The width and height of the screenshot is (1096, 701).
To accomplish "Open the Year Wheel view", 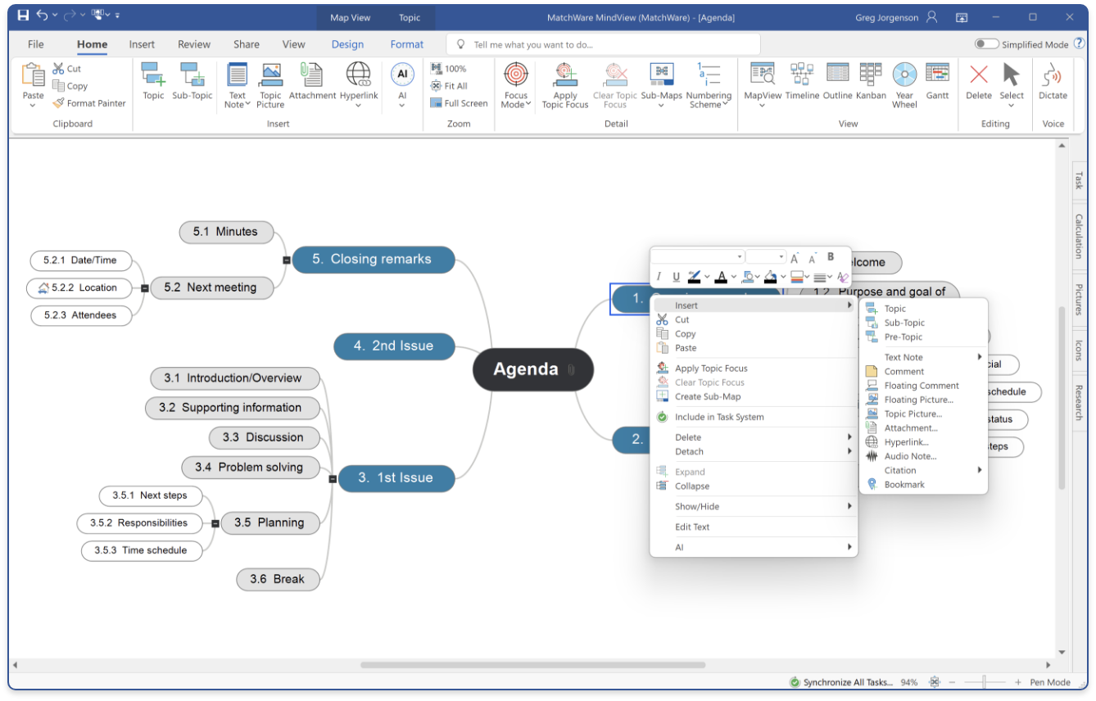I will [904, 85].
